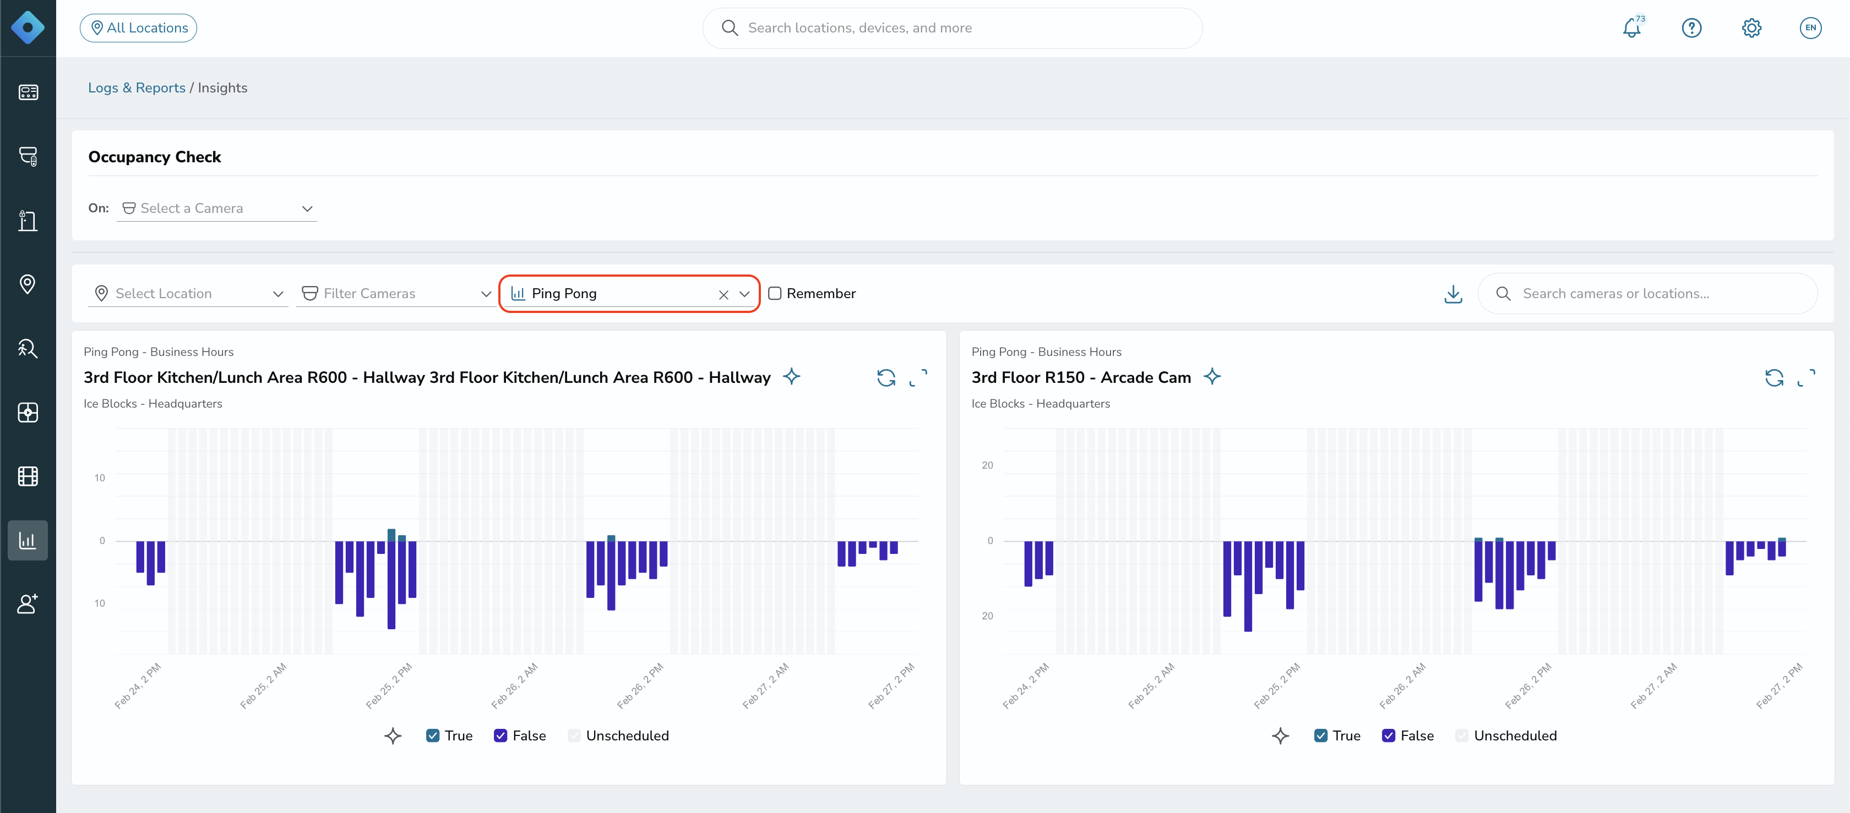Expand the Hallway chart to fullscreen

(918, 377)
